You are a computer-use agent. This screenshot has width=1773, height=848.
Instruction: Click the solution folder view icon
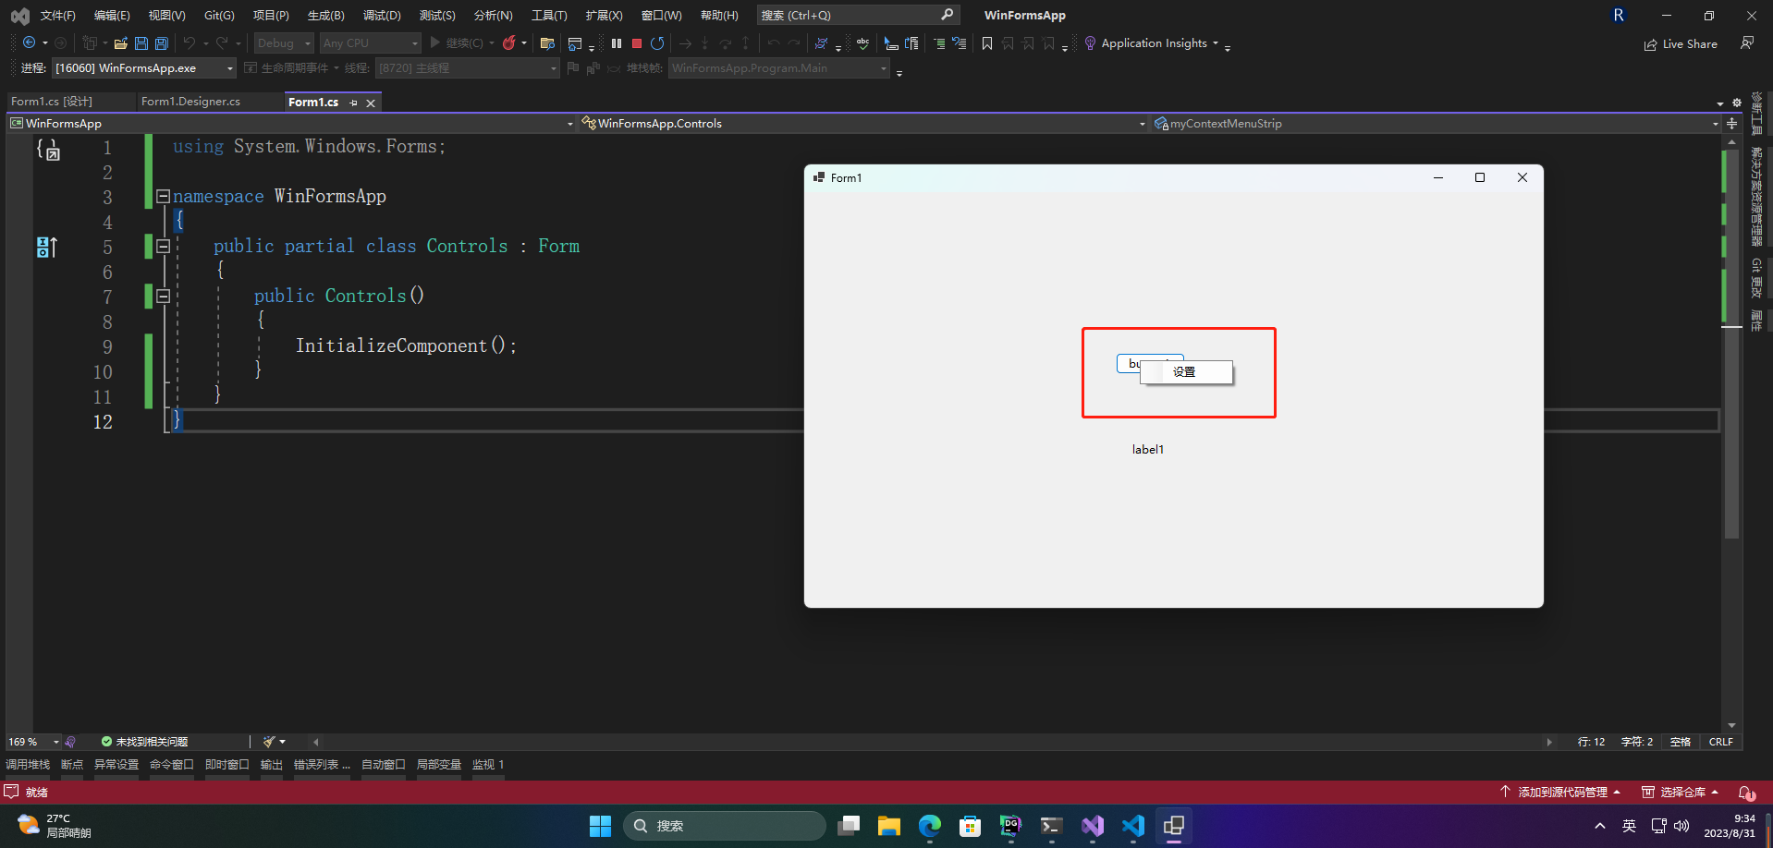point(547,42)
